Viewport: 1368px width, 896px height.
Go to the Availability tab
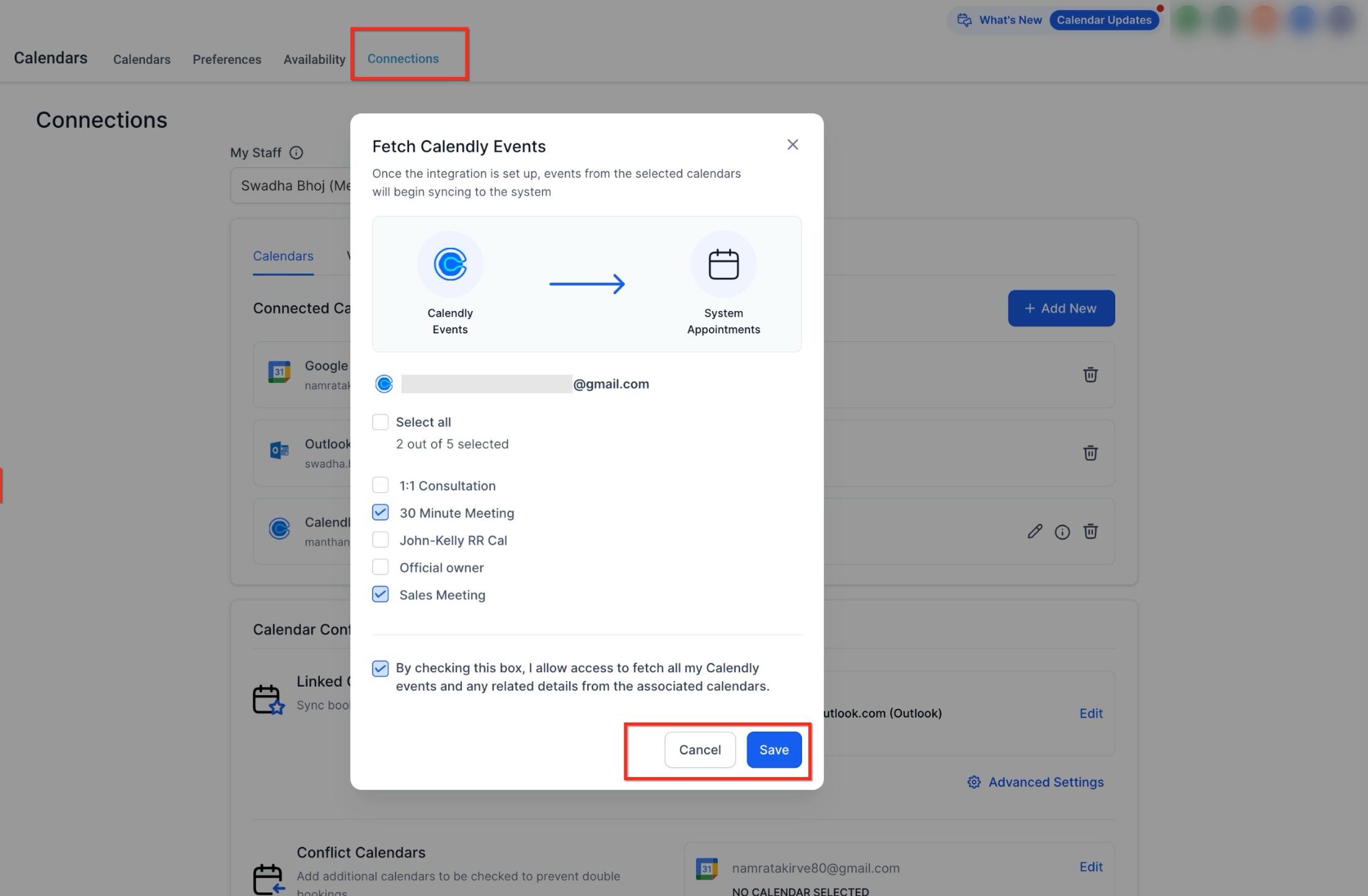[314, 59]
